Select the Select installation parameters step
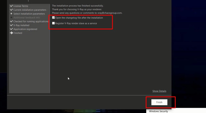 pyautogui.click(x=29, y=14)
